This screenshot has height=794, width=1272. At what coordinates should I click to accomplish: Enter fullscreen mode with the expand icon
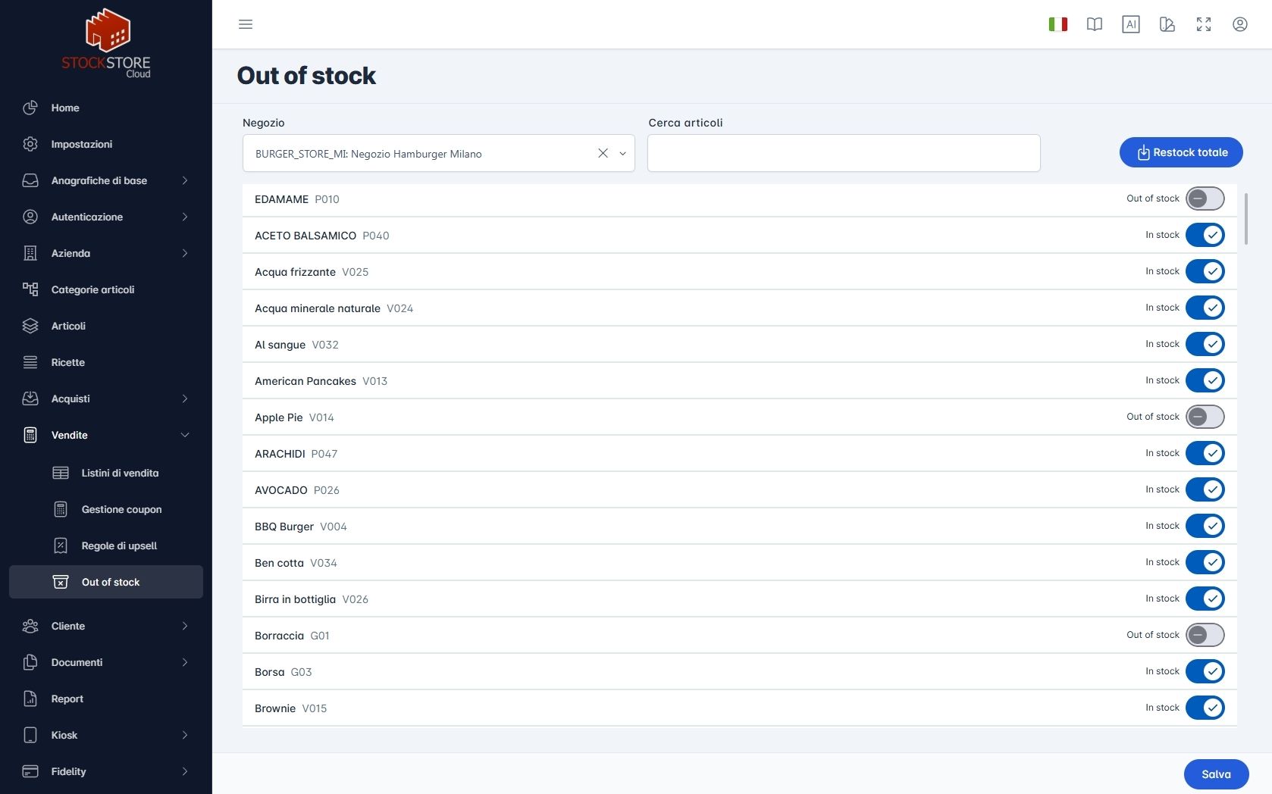(1204, 24)
